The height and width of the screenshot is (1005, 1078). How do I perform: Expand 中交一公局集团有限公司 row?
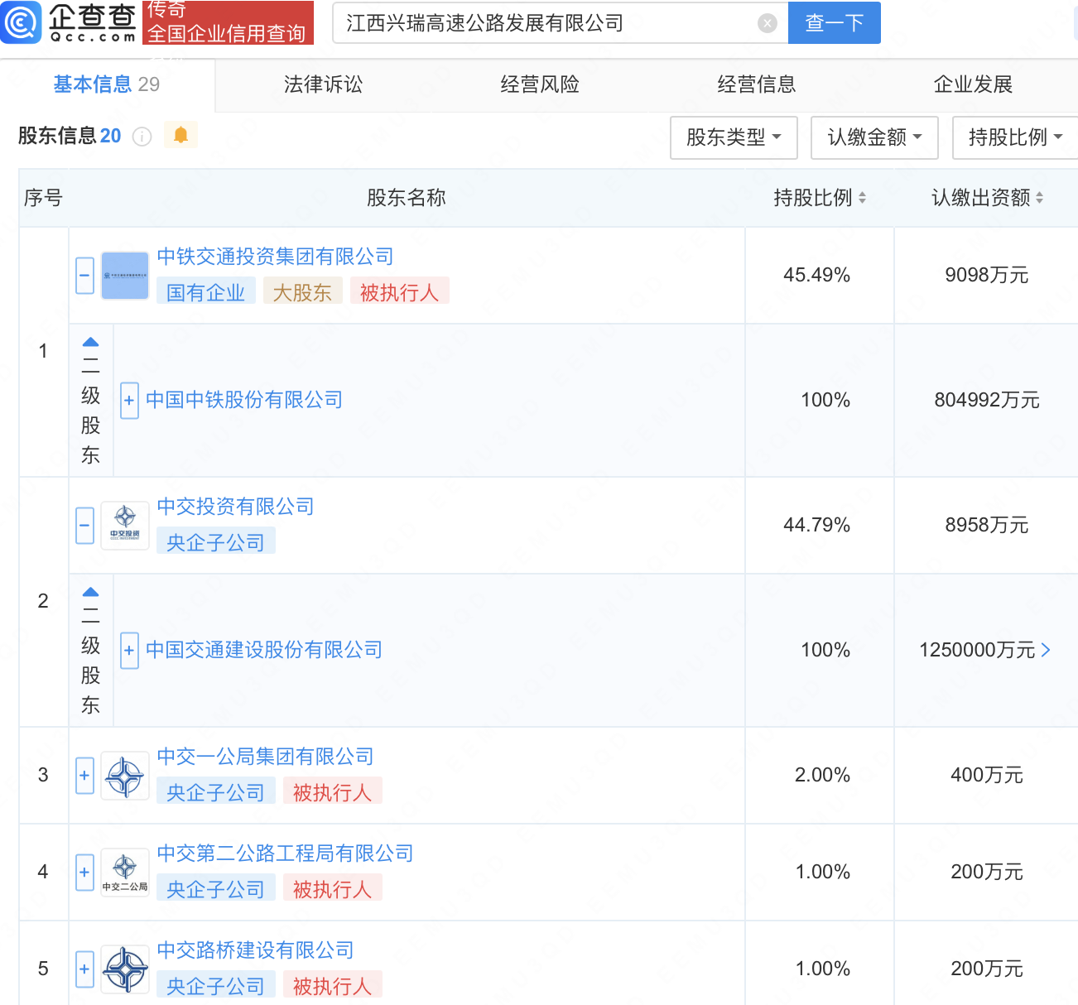pos(84,776)
